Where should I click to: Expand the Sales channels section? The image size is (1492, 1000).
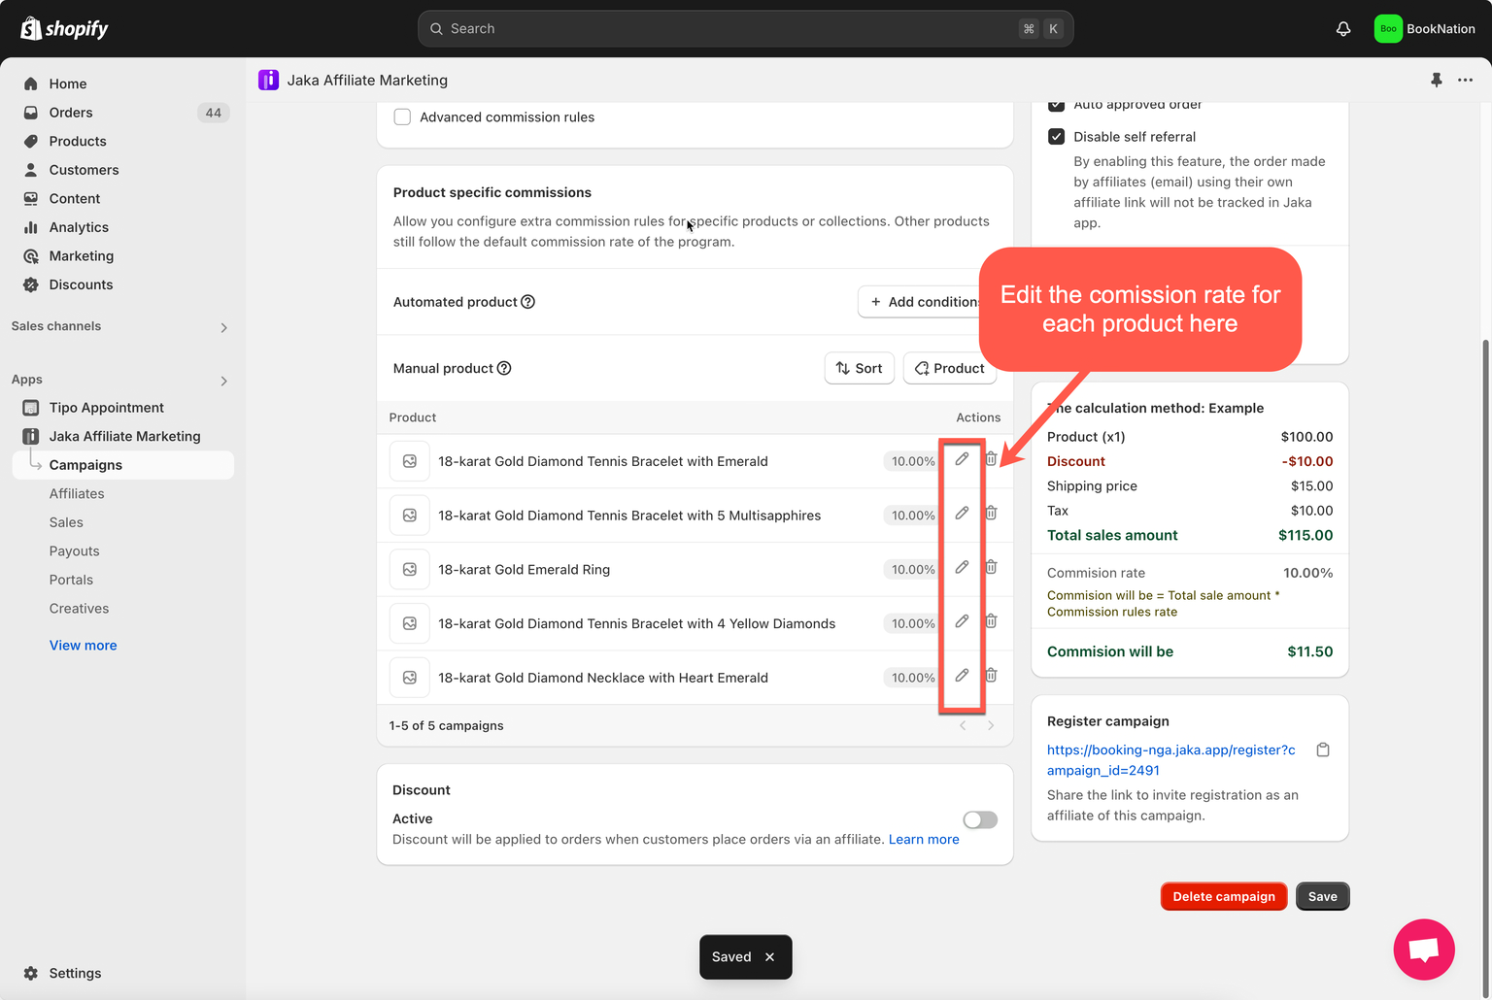pos(223,327)
